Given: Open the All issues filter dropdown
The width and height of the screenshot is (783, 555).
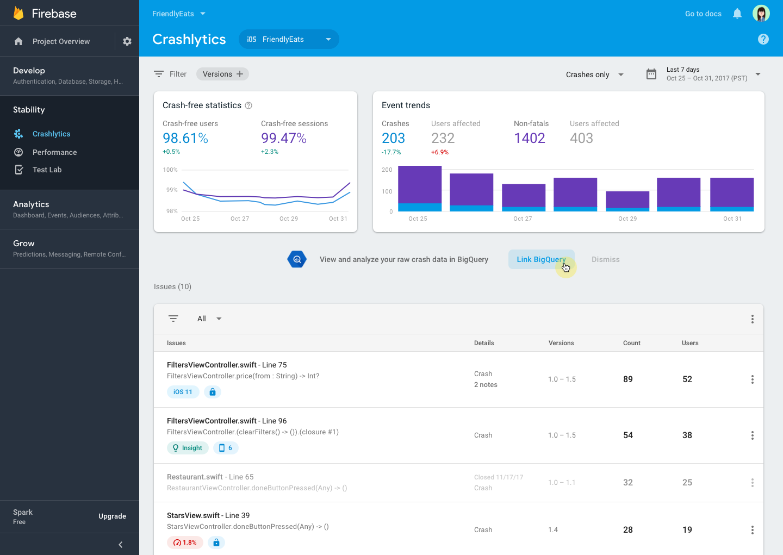Looking at the screenshot, I should (208, 319).
